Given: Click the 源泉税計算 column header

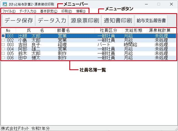Looking at the screenshot, I should click(x=160, y=30).
